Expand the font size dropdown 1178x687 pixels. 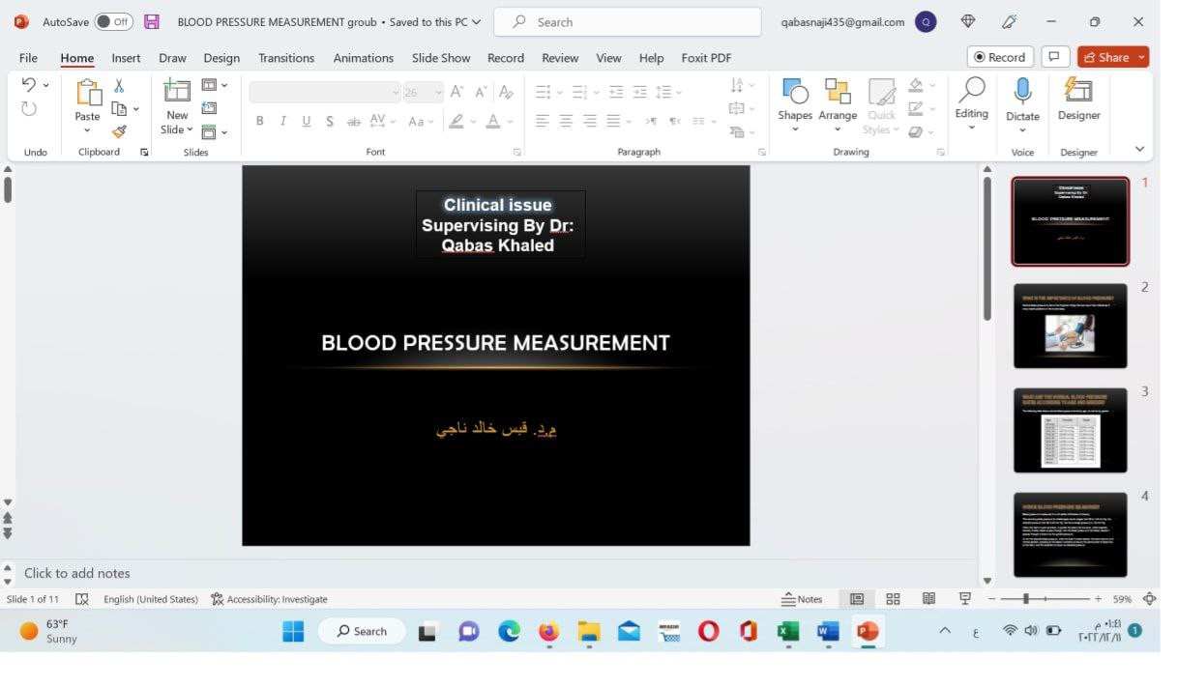[439, 93]
